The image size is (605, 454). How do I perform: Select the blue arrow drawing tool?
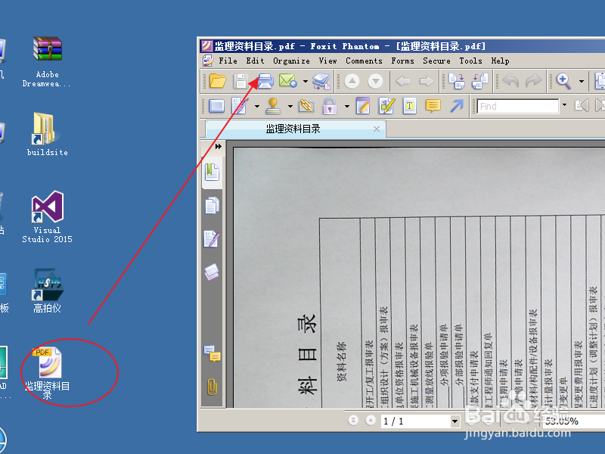coord(457,106)
